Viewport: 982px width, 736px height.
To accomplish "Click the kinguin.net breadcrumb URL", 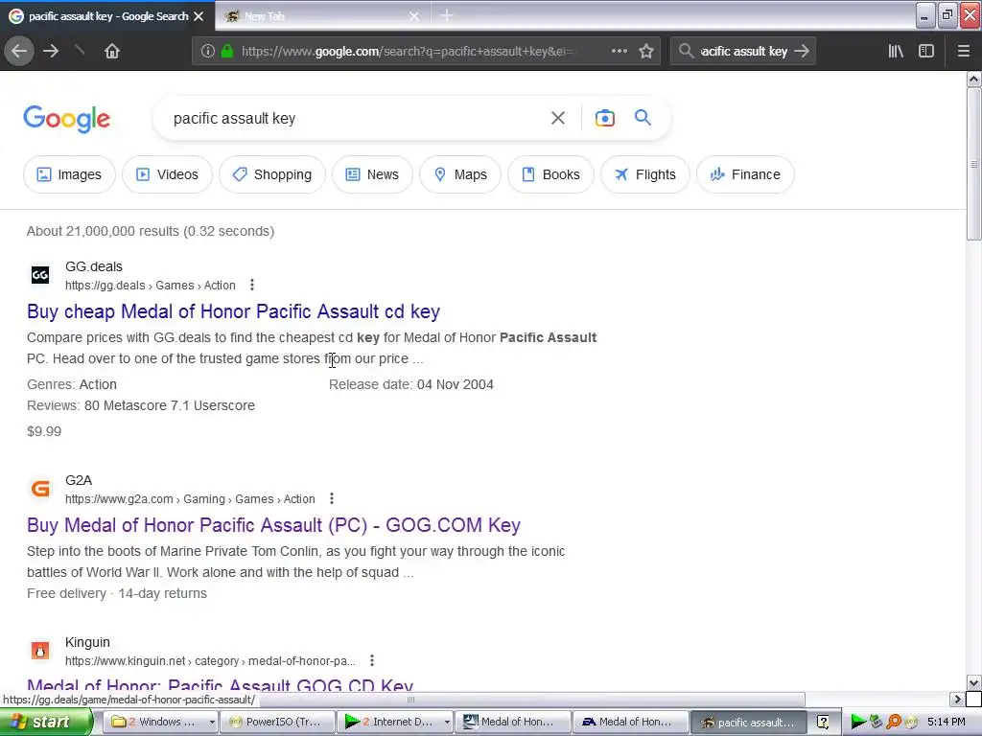I will click(210, 660).
